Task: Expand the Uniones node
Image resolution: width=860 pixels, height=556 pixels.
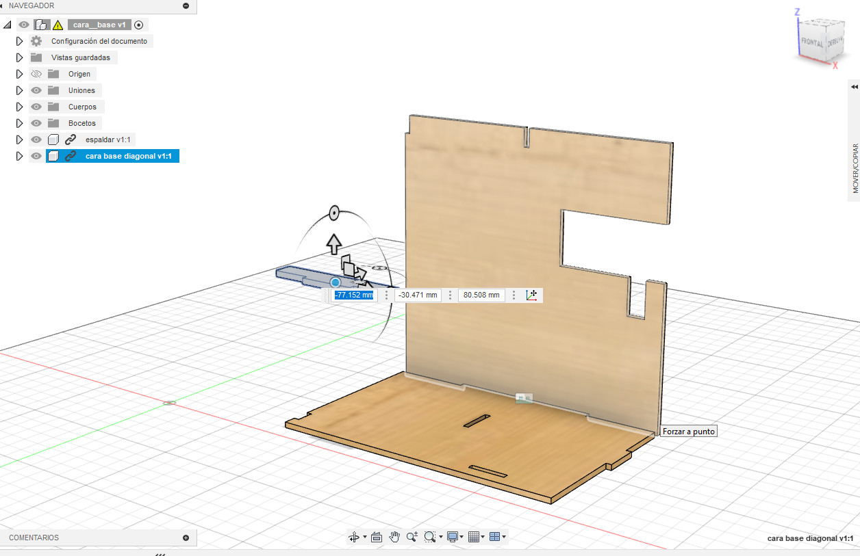Action: 20,90
